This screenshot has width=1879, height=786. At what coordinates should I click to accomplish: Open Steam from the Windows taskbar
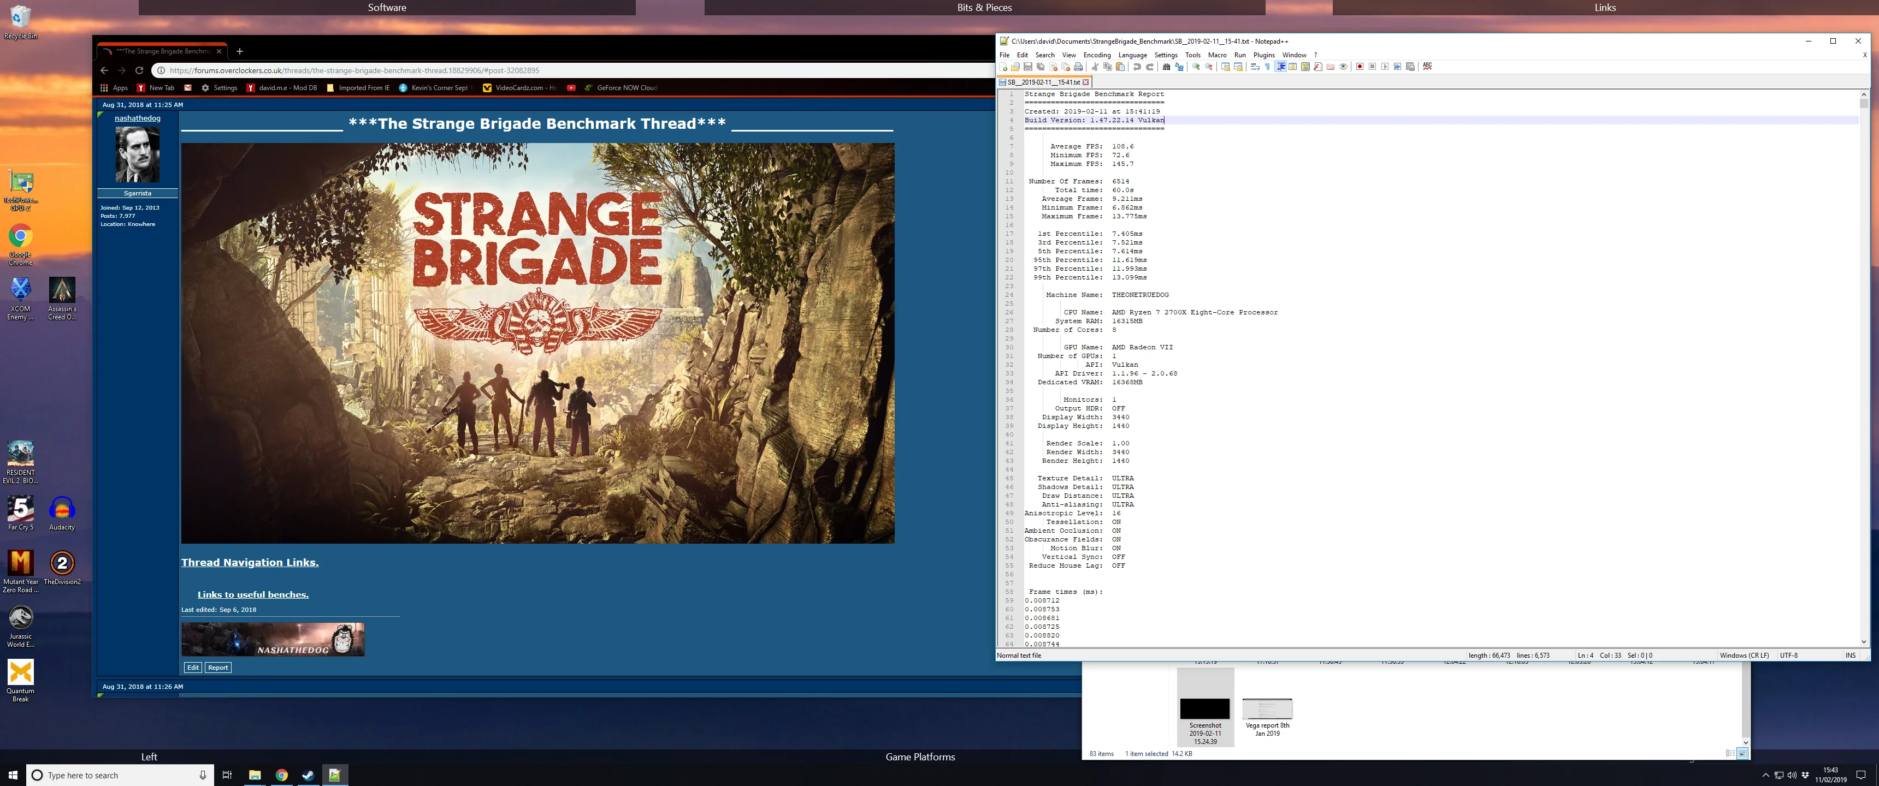tap(308, 775)
